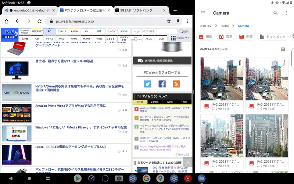Filter files by 動画 chip
Image resolution: width=294 pixels, height=184 pixels.
(x=246, y=37)
